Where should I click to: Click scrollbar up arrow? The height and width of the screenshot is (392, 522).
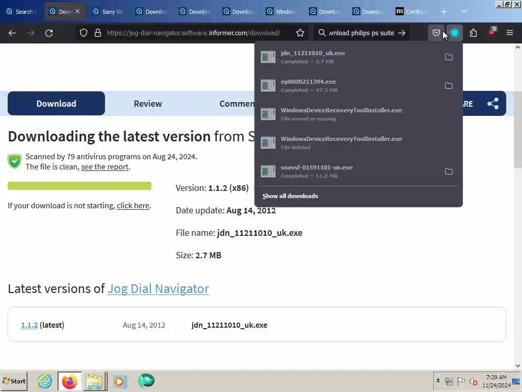click(x=518, y=47)
